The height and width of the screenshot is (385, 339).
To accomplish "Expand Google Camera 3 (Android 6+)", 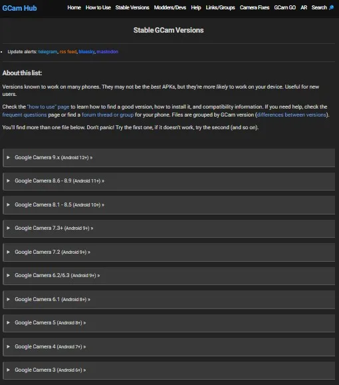I will point(169,370).
